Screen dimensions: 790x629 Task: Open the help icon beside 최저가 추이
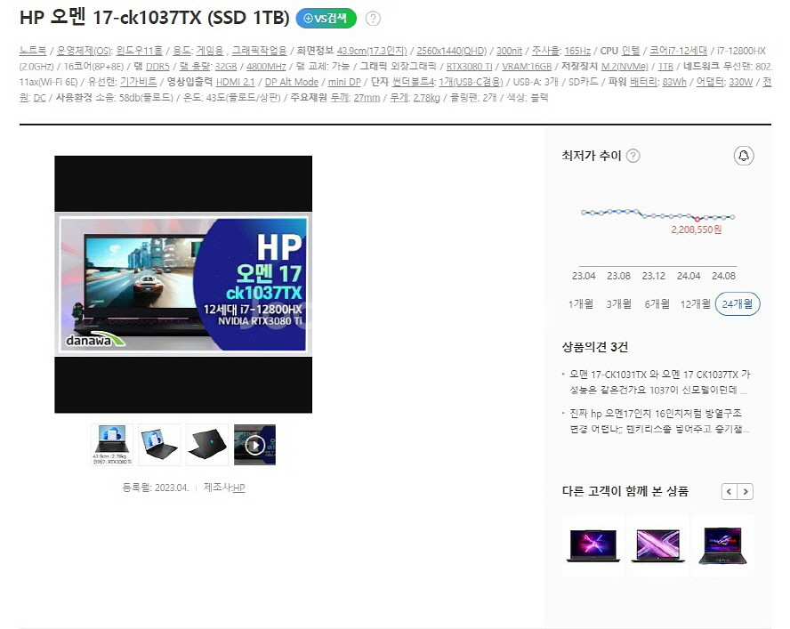click(633, 156)
